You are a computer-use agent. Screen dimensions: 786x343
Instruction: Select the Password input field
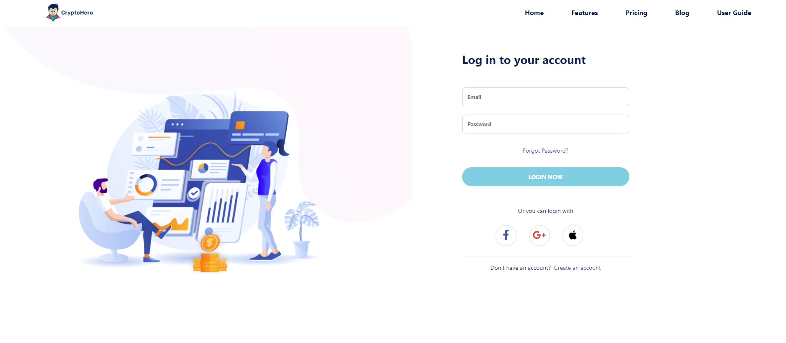pyautogui.click(x=545, y=124)
